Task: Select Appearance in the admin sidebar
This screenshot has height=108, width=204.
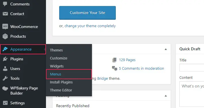Action: (23, 49)
